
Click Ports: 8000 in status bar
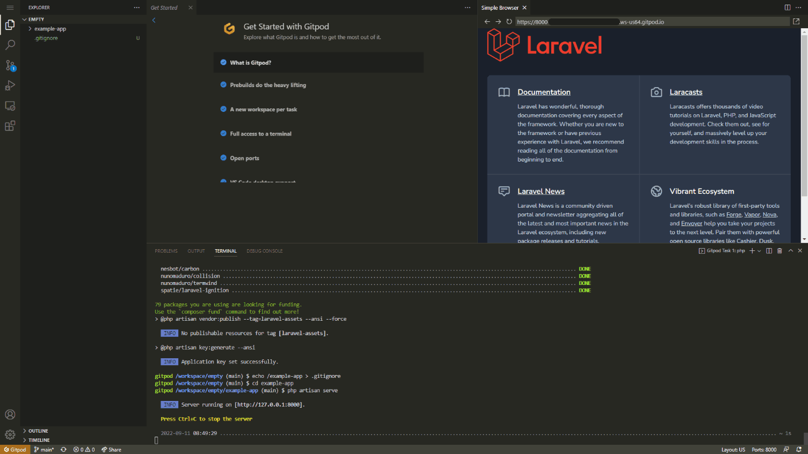764,449
